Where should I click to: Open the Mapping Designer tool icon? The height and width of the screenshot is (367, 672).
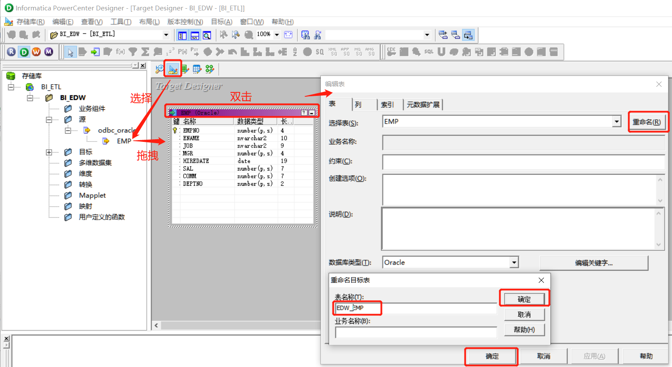[x=210, y=69]
